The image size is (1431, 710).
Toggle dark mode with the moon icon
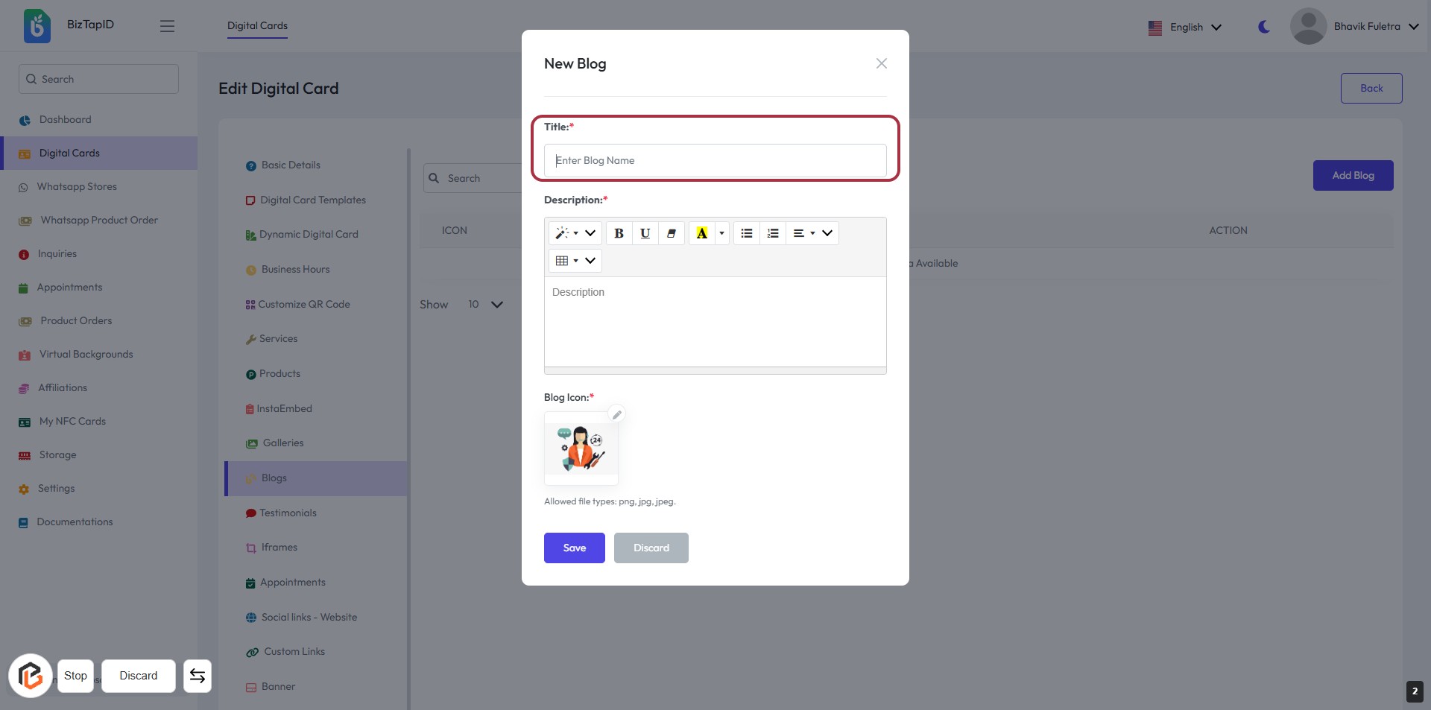click(x=1264, y=27)
